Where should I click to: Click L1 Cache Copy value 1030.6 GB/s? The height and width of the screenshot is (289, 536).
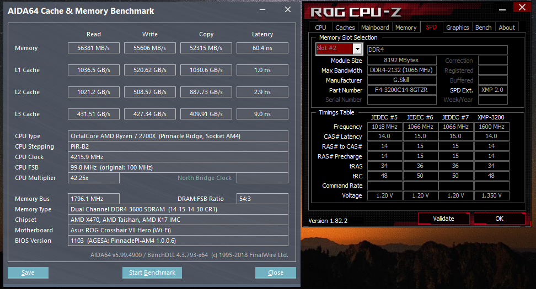coord(206,70)
